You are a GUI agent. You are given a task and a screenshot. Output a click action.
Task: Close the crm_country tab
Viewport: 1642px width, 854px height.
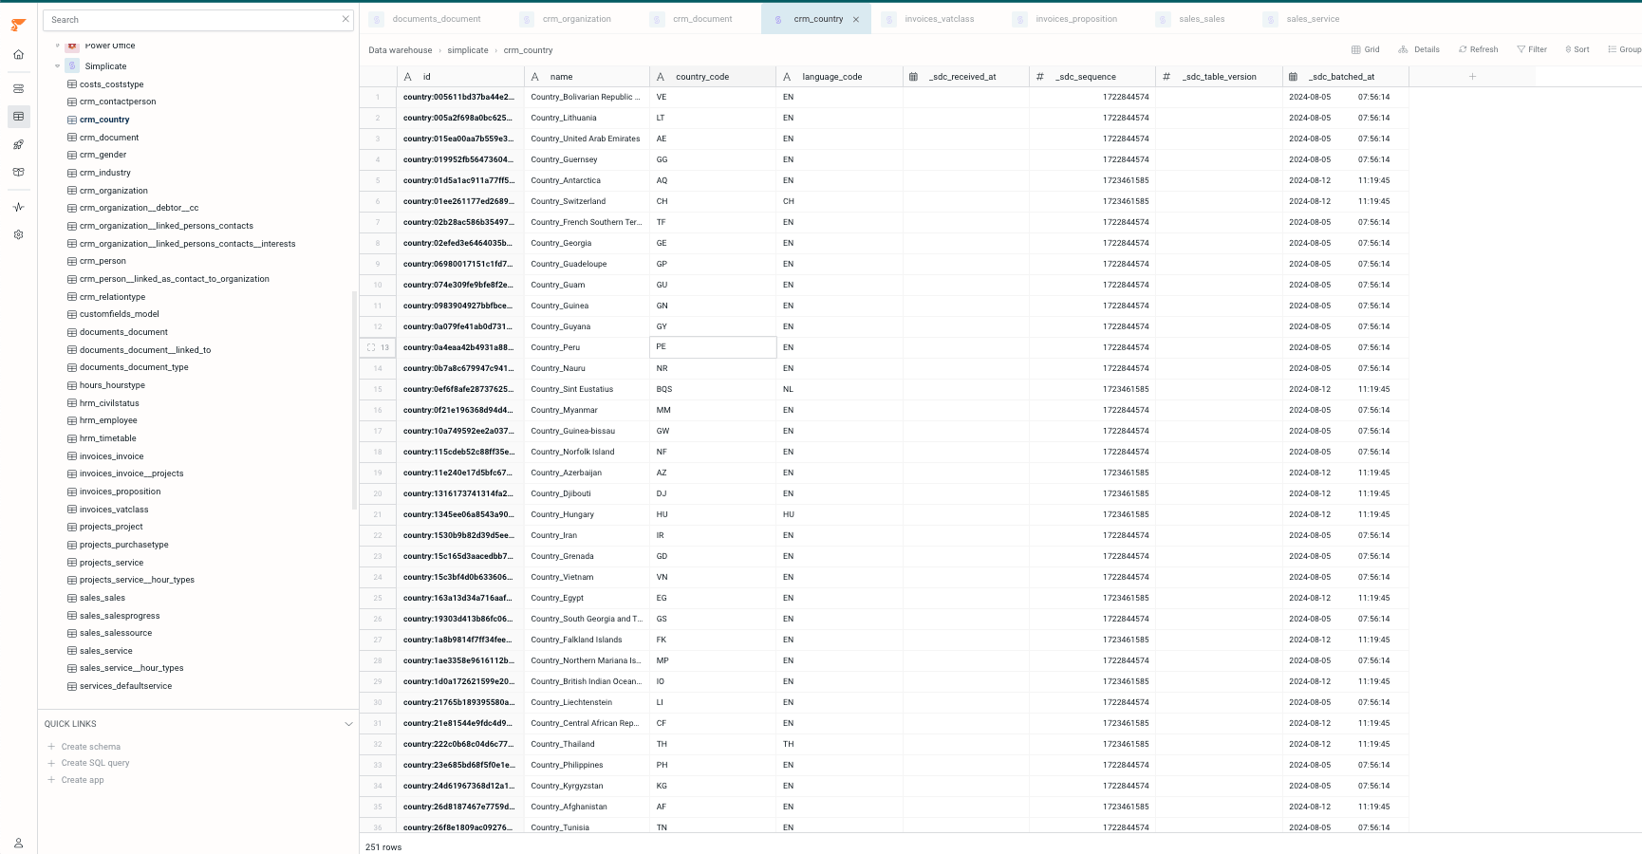pos(856,19)
